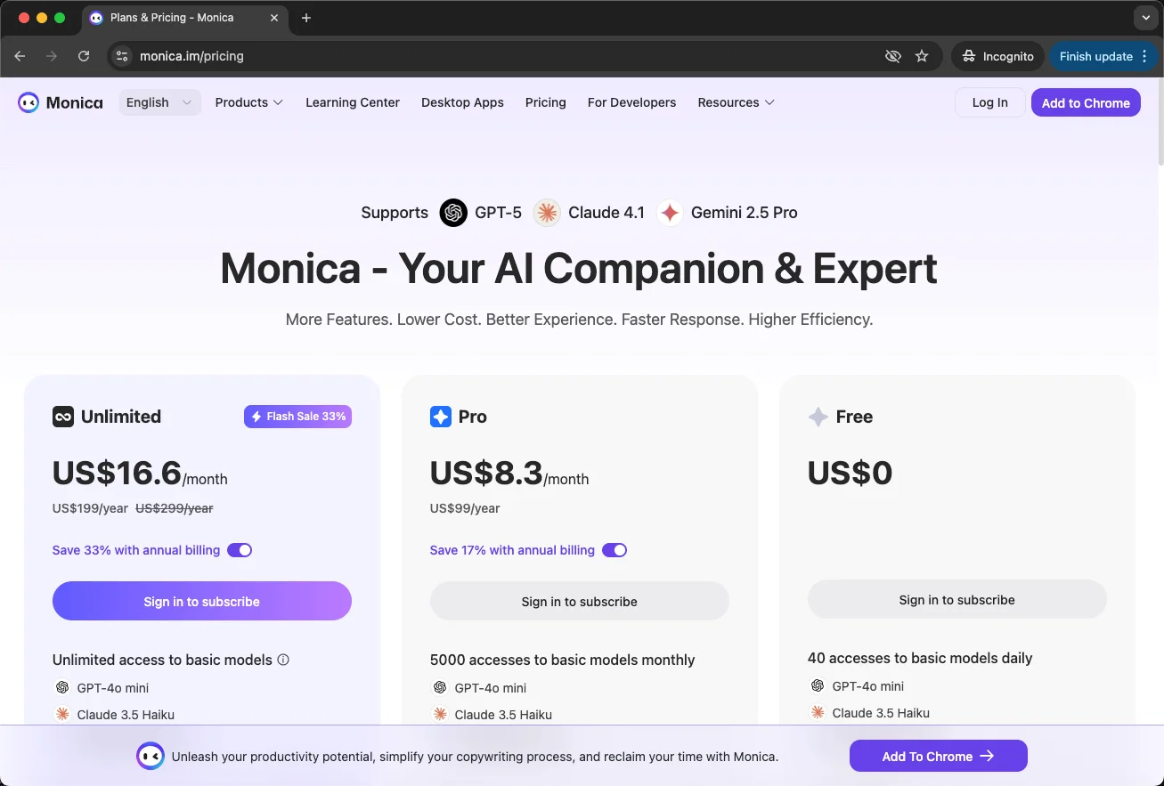Disable Save 17% annual billing on Pro plan
This screenshot has width=1164, height=786.
(x=615, y=550)
